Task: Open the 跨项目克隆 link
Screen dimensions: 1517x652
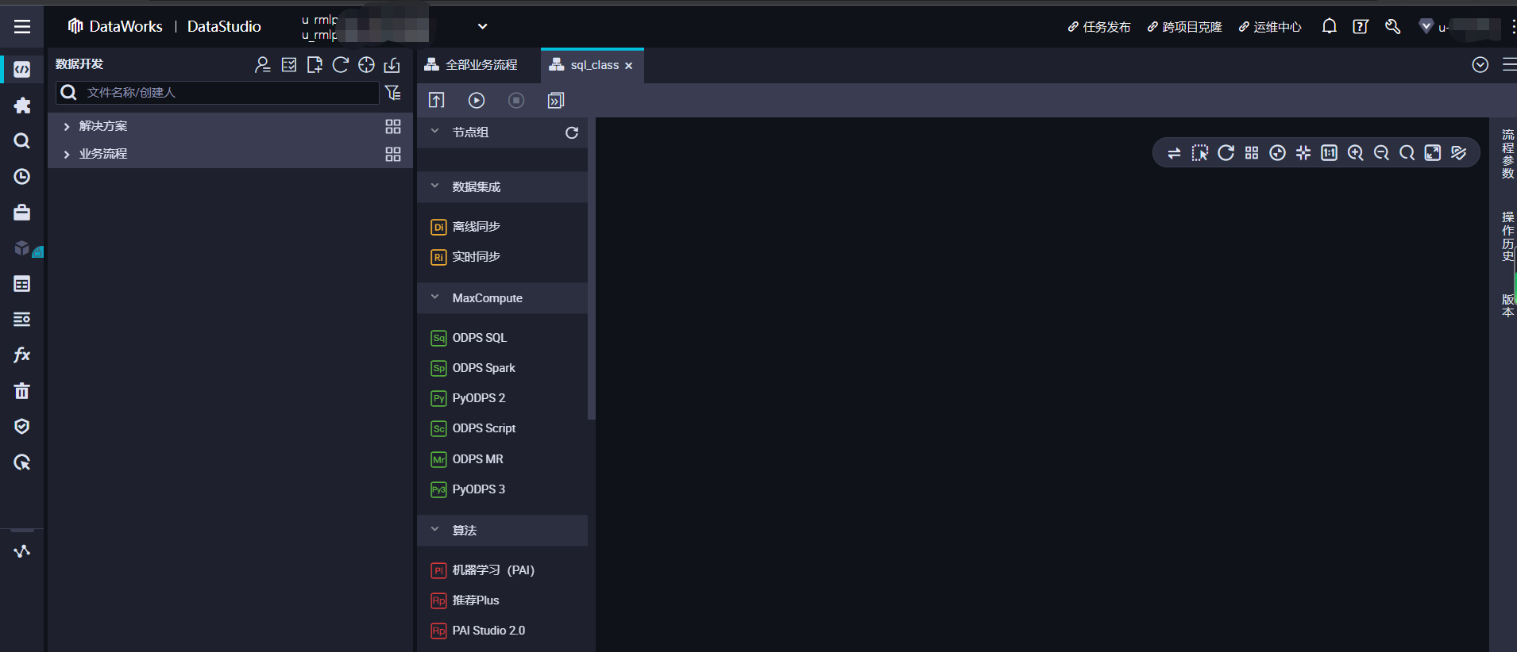Action: coord(1185,27)
